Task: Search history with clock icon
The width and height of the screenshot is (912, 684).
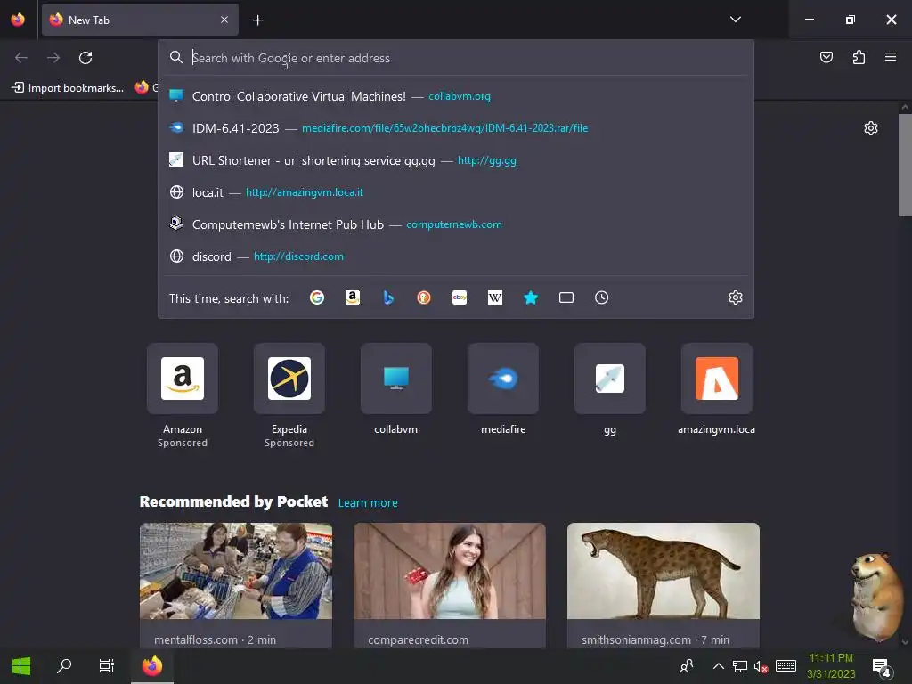Action: pos(601,297)
